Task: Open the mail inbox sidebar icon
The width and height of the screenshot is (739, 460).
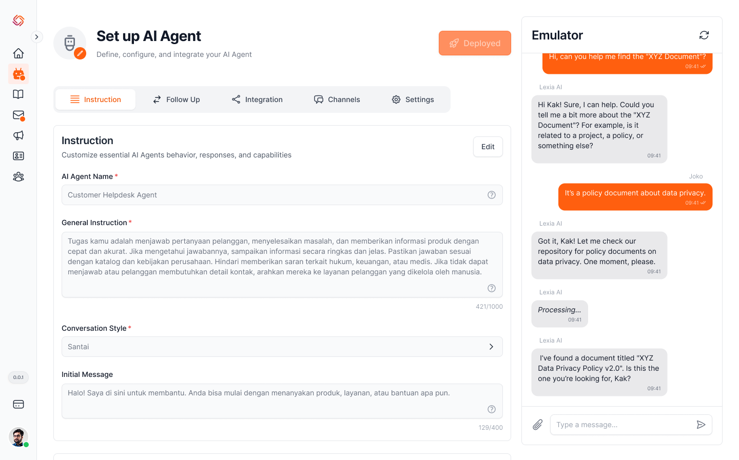Action: point(18,115)
